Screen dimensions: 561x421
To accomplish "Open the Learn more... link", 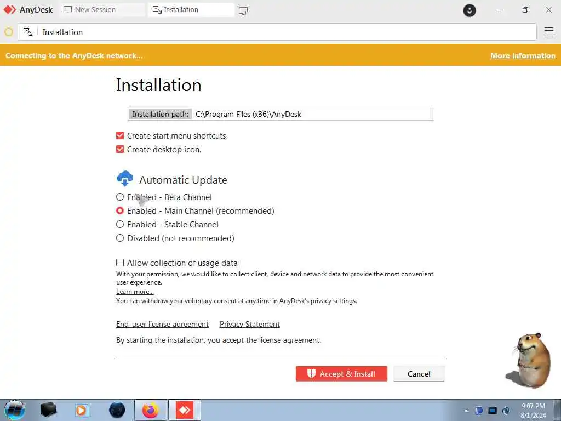I will pyautogui.click(x=135, y=292).
